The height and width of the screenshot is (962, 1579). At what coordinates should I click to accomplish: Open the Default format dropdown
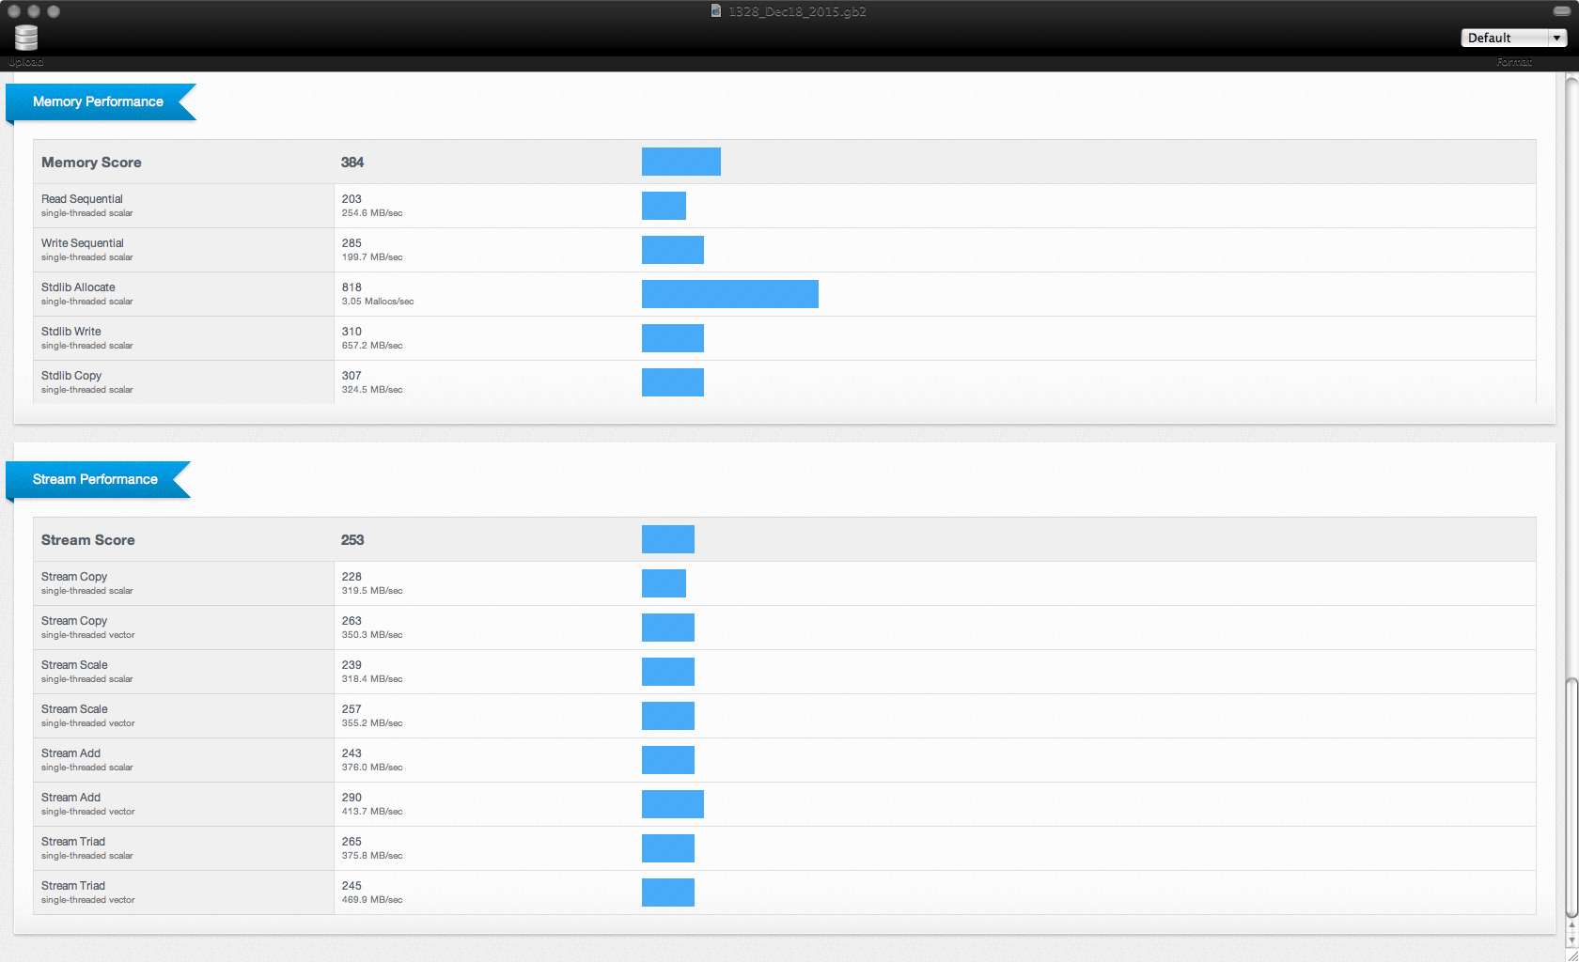pyautogui.click(x=1514, y=38)
